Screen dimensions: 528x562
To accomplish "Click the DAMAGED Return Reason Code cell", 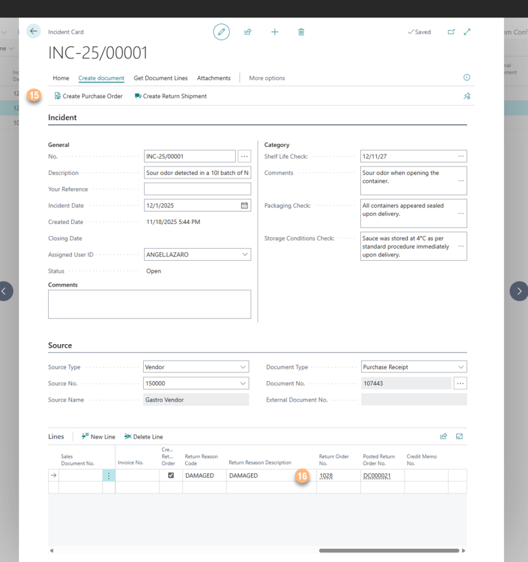I will click(x=204, y=476).
